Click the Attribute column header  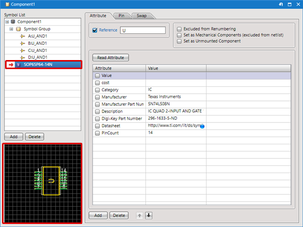pos(119,68)
